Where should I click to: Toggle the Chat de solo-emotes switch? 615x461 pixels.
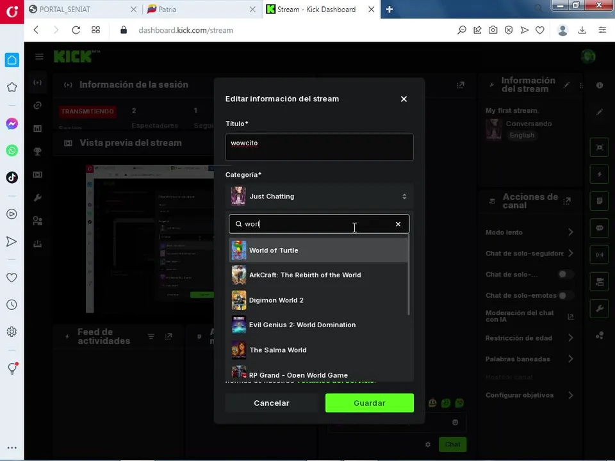pos(565,295)
